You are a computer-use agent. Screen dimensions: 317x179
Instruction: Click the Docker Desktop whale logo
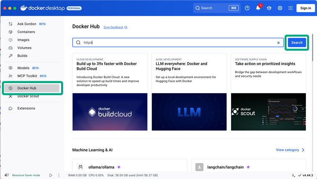24,8
